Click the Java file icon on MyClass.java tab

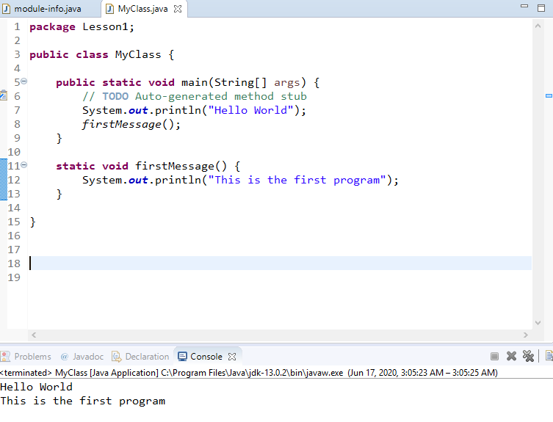[x=110, y=9]
